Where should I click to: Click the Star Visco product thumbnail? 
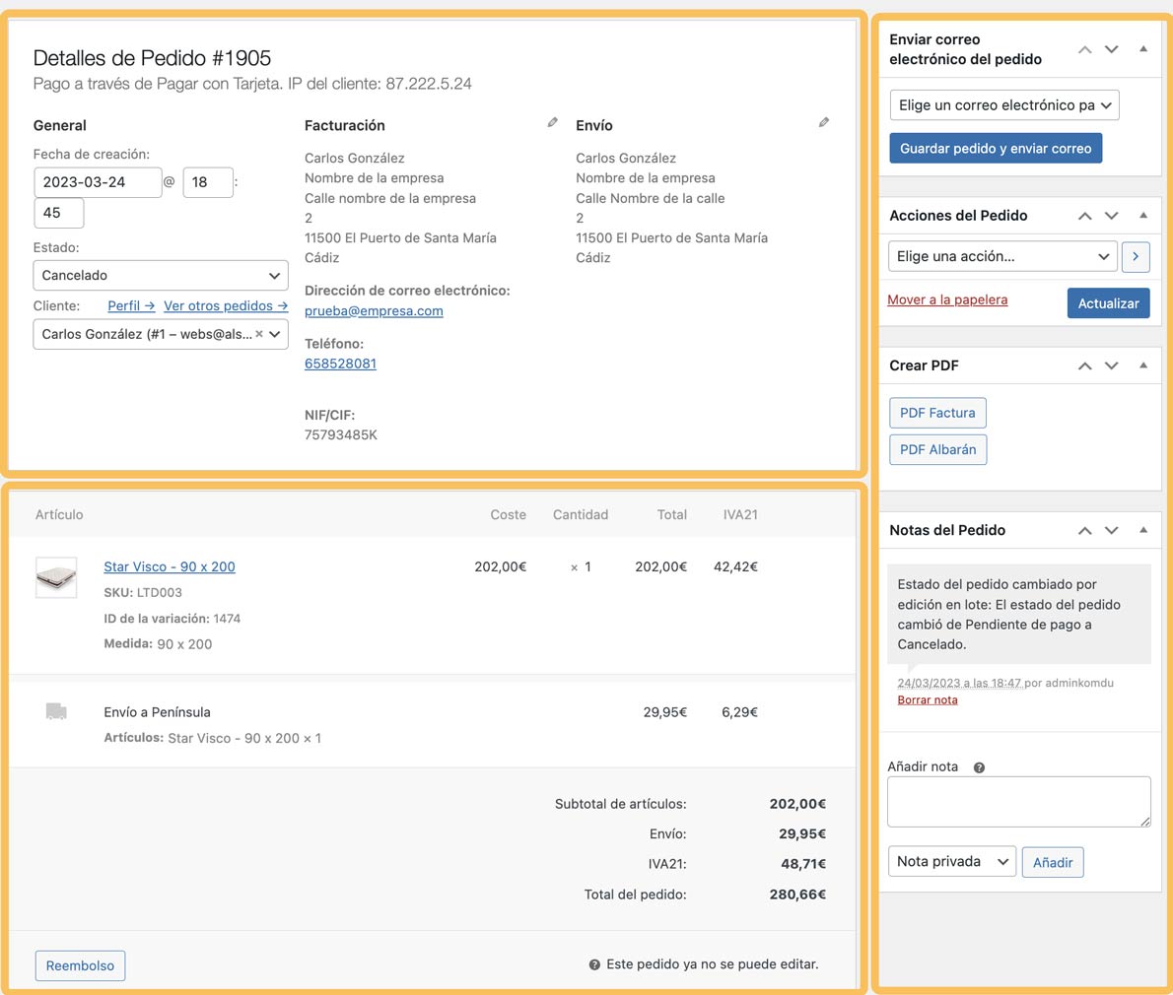coord(56,578)
